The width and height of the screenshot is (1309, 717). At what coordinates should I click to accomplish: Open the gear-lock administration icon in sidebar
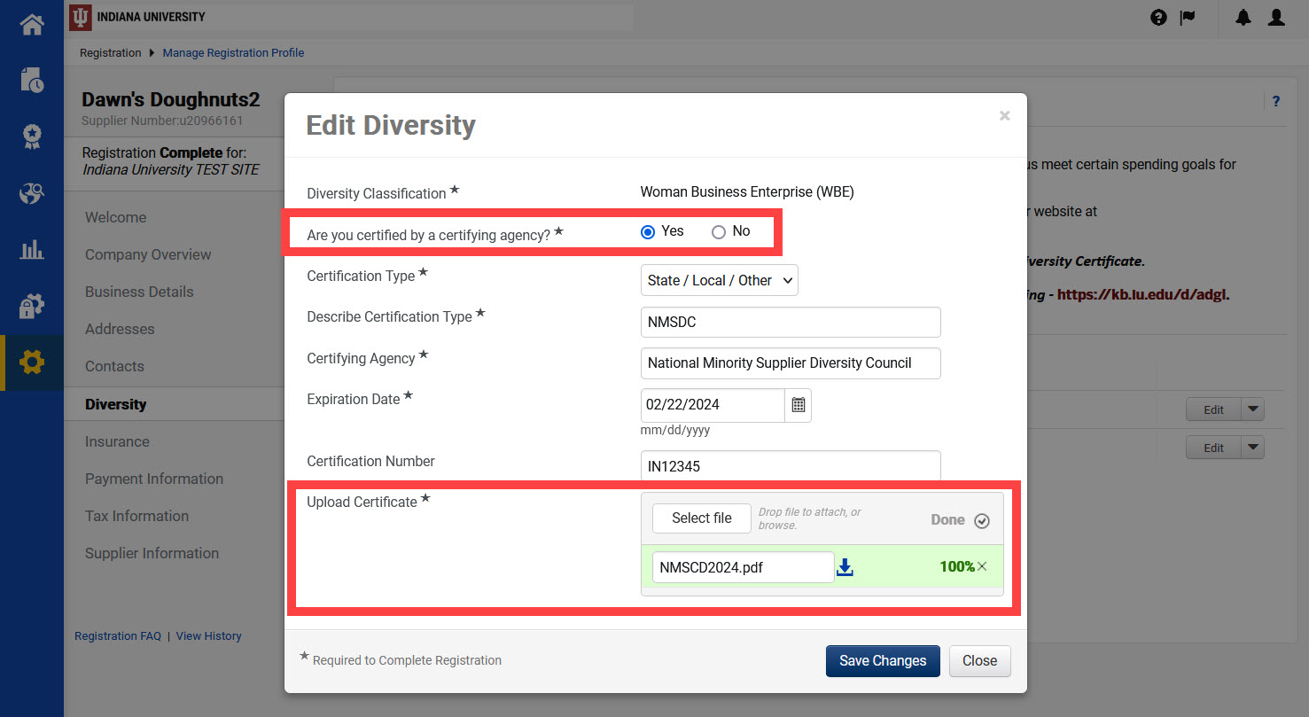32,307
